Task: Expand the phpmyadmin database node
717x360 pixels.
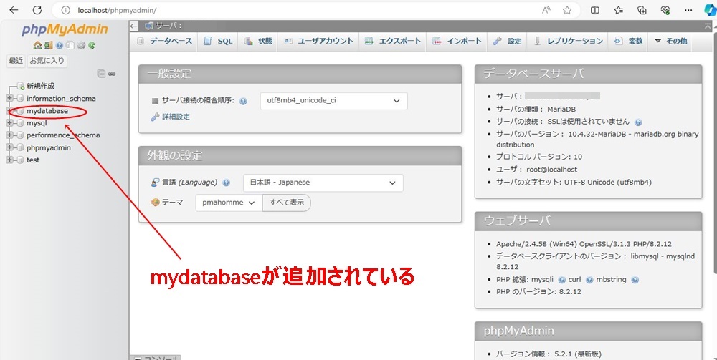Action: (x=9, y=147)
